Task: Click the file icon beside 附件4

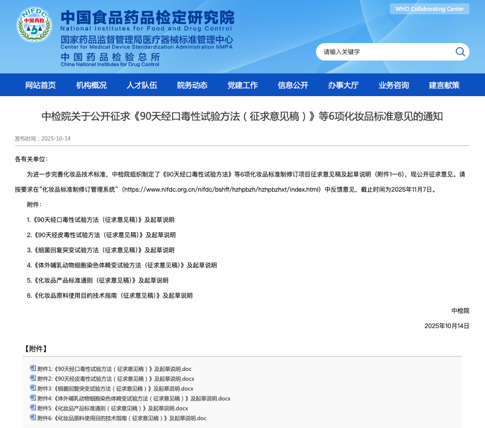Action: (x=33, y=398)
